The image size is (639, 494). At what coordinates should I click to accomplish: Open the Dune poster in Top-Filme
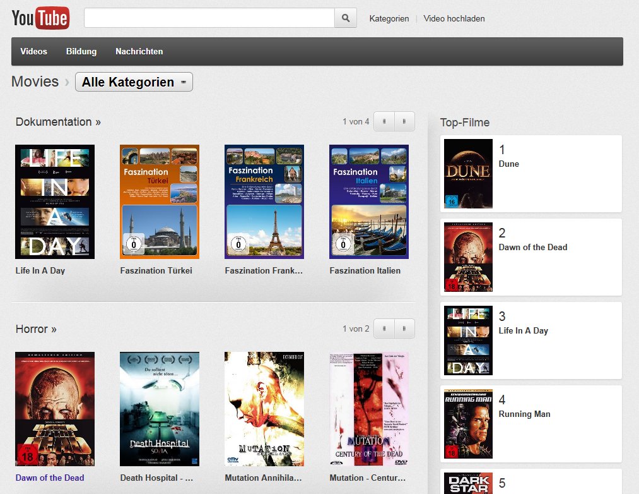[468, 174]
